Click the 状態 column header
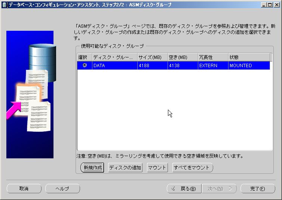Viewport: 282px width, 200px height. (x=249, y=57)
